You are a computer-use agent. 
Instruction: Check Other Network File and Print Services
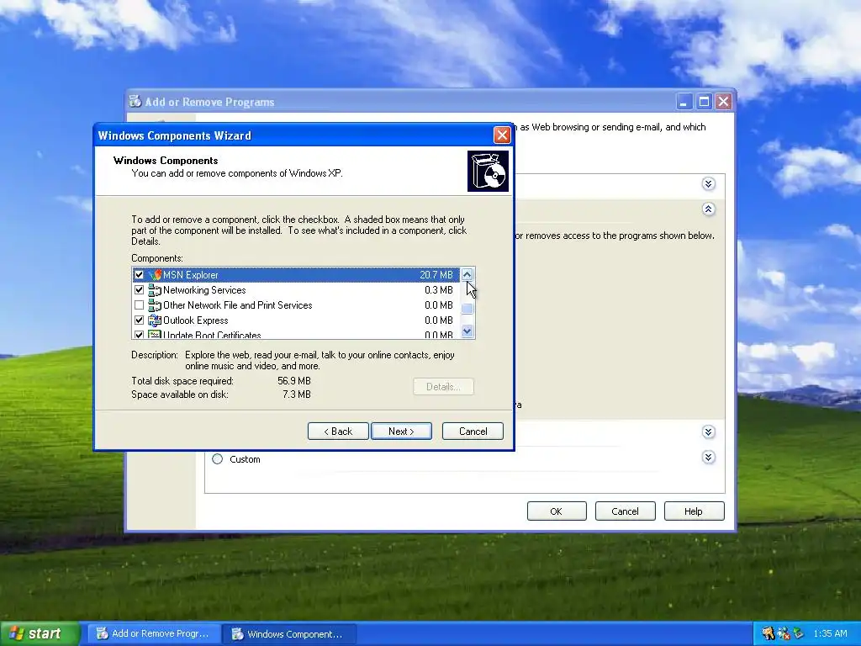[x=139, y=305]
